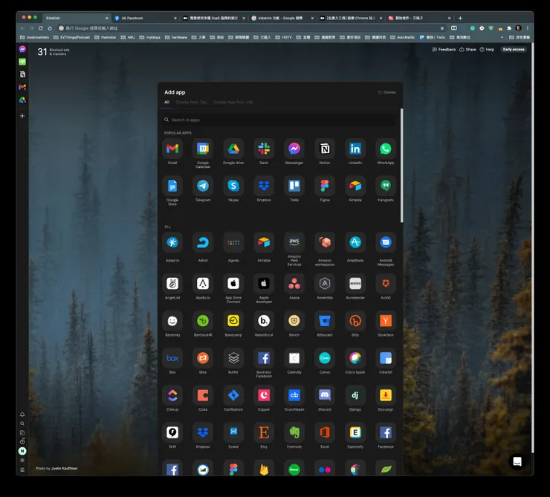Click the Early access button

point(513,50)
